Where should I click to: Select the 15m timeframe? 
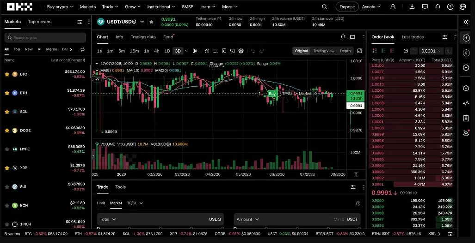tap(134, 51)
